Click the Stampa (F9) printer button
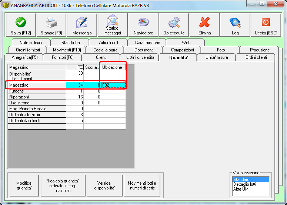 (x=51, y=25)
